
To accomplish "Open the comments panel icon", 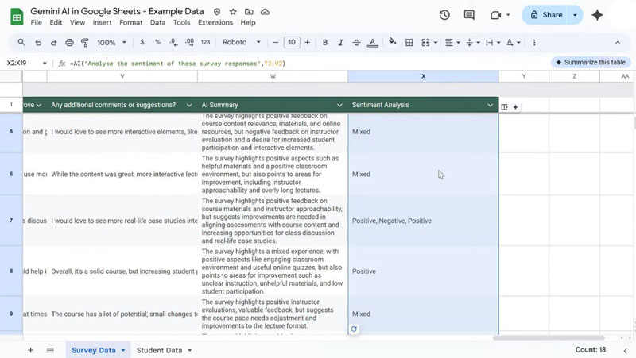I will [469, 15].
